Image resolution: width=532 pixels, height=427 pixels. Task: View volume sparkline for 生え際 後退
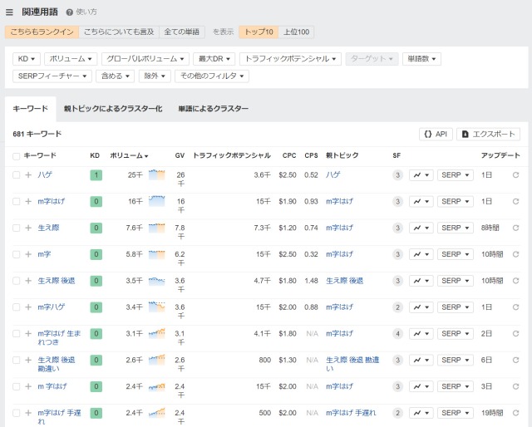tap(157, 281)
